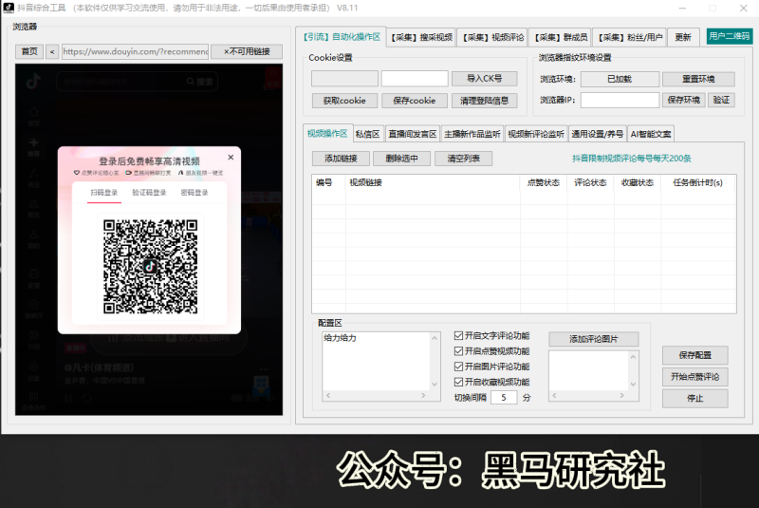Open the 【引流】自动化操作区 tab

coord(342,37)
